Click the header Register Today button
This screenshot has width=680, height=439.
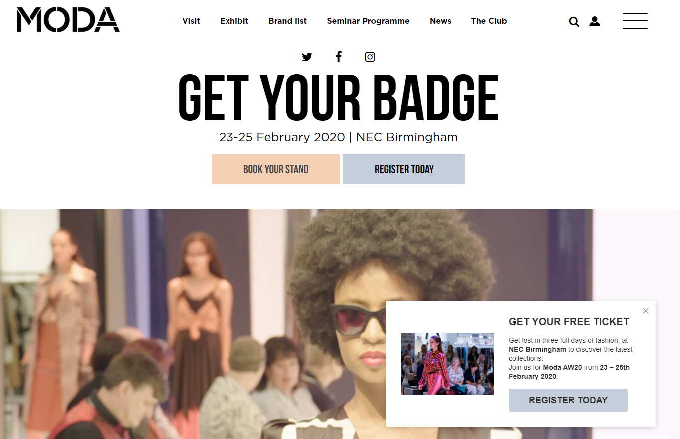click(404, 169)
